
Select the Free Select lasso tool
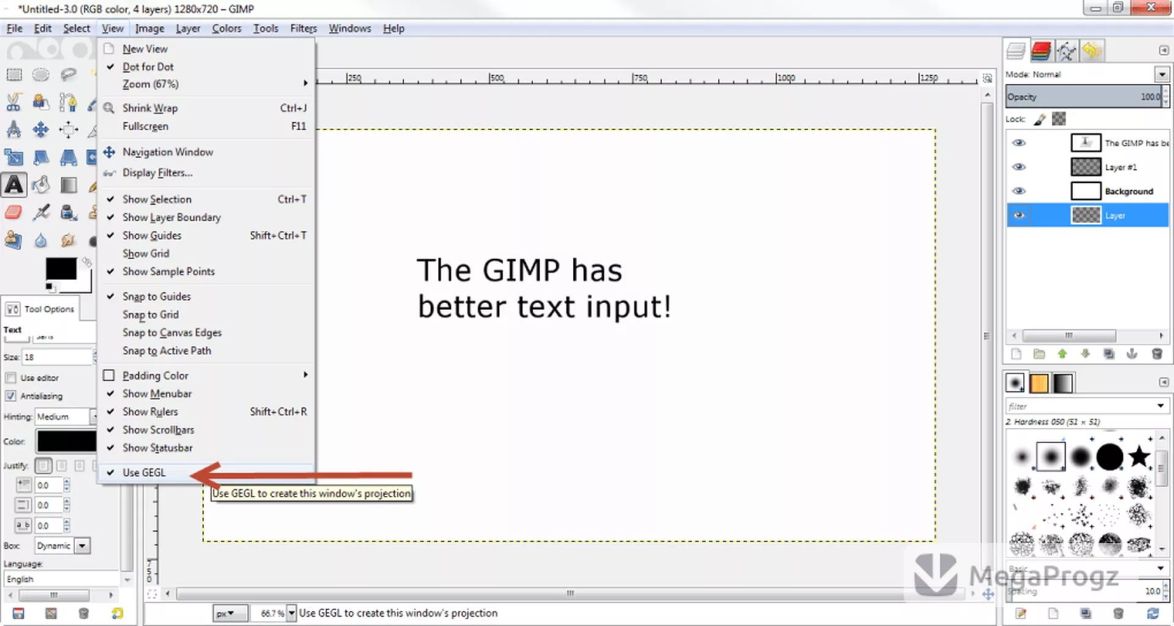[x=68, y=75]
